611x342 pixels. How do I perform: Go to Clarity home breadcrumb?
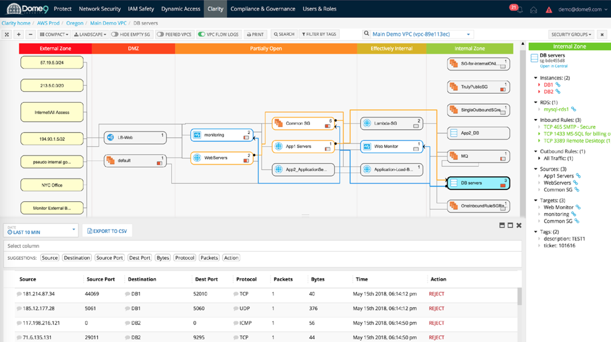[16, 23]
